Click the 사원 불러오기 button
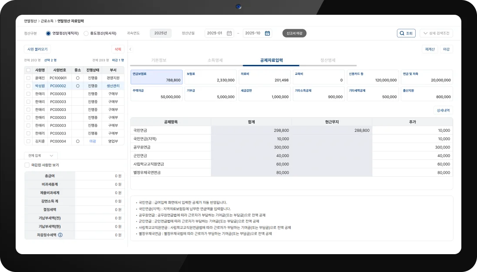 [x=37, y=49]
